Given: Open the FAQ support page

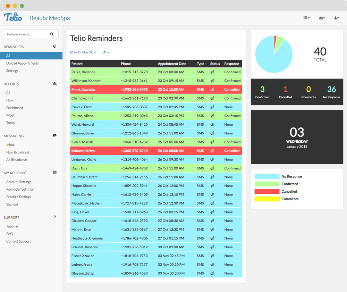Looking at the screenshot, I should tap(9, 234).
